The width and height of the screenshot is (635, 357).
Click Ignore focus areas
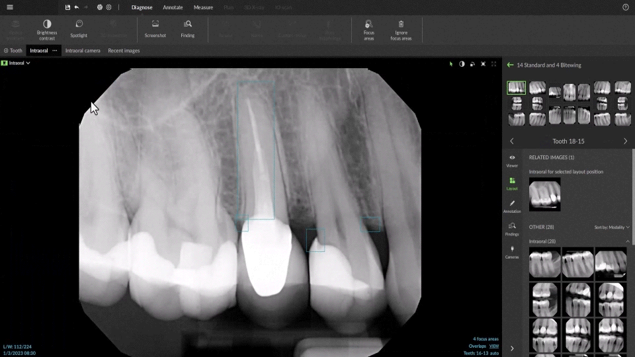point(401,30)
